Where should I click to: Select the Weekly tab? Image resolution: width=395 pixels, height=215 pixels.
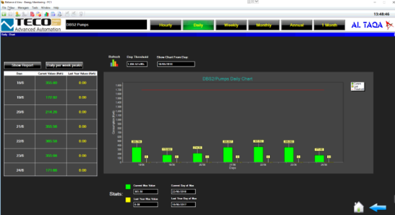click(231, 25)
